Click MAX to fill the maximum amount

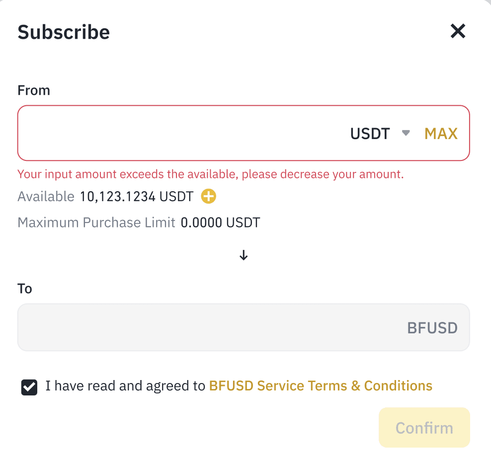441,134
